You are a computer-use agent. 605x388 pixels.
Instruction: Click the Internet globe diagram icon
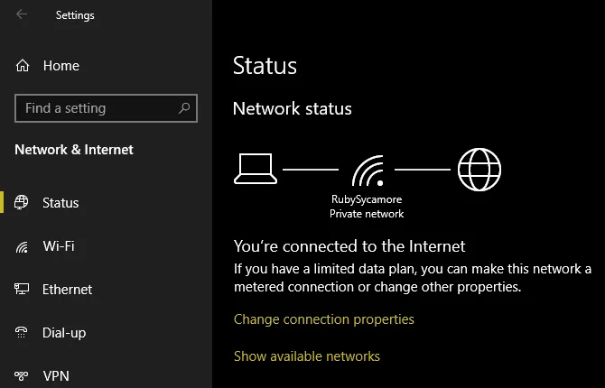pyautogui.click(x=479, y=169)
